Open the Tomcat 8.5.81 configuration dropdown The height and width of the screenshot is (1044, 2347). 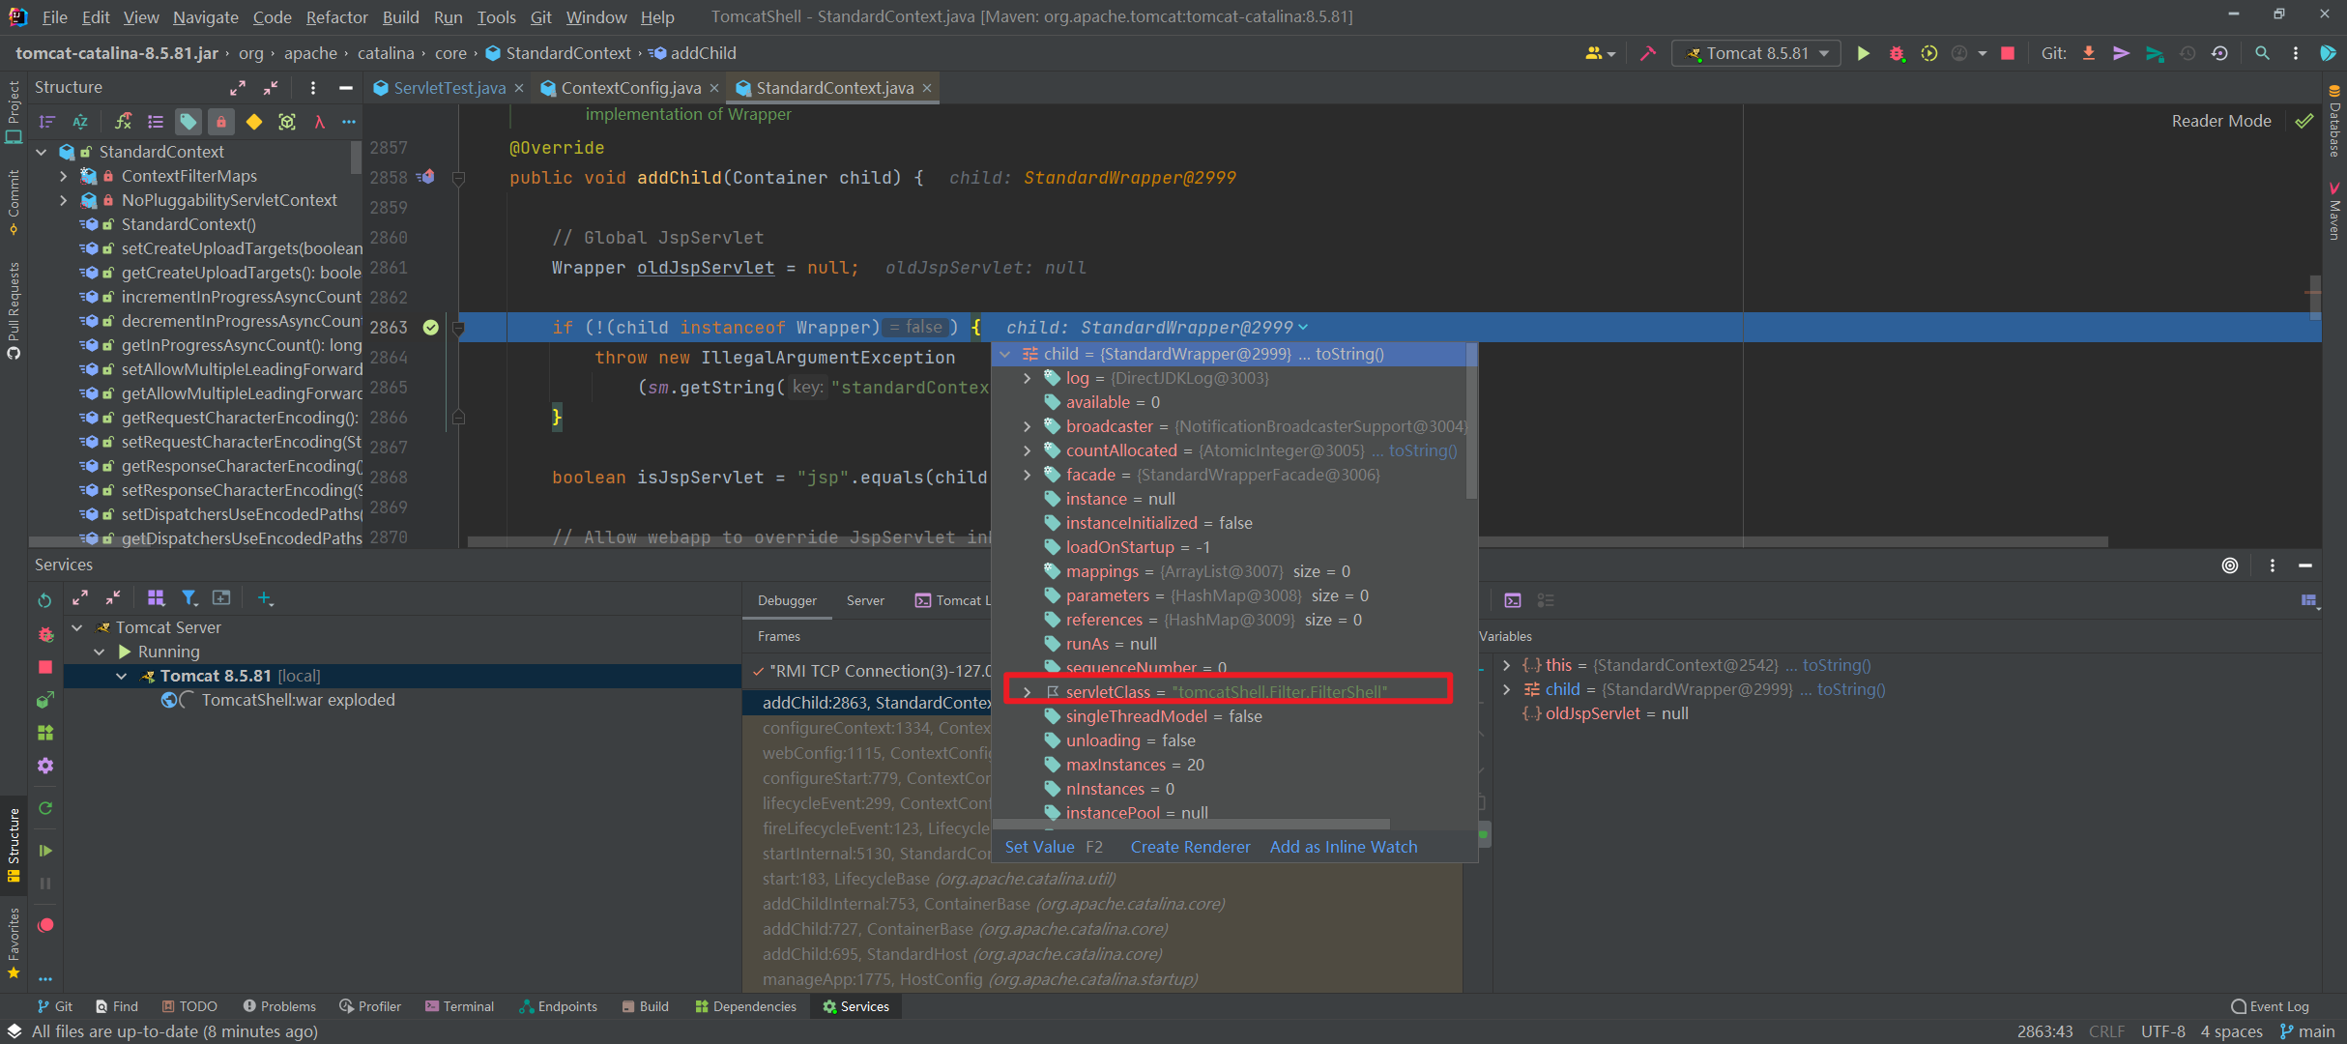pyautogui.click(x=1755, y=53)
